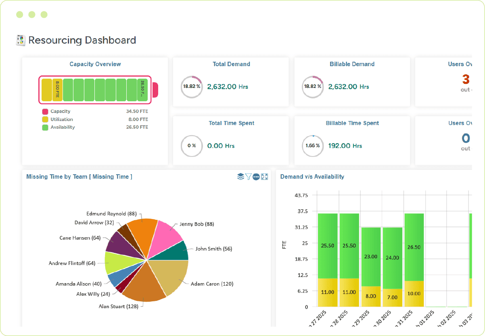The image size is (485, 336).
Task: Click the capacity battery graphic in Capacity Overview
Action: [x=95, y=90]
